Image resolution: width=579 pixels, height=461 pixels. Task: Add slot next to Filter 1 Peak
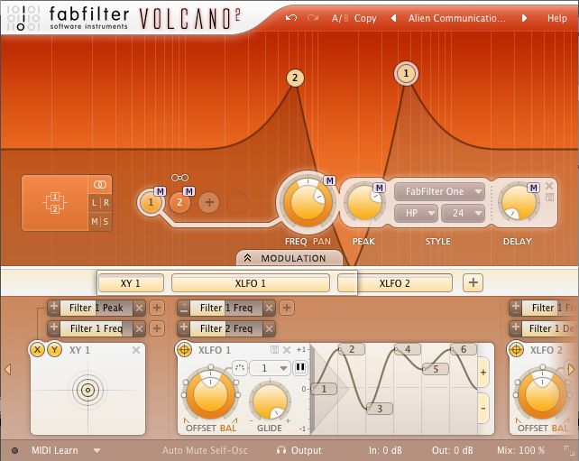tap(157, 308)
